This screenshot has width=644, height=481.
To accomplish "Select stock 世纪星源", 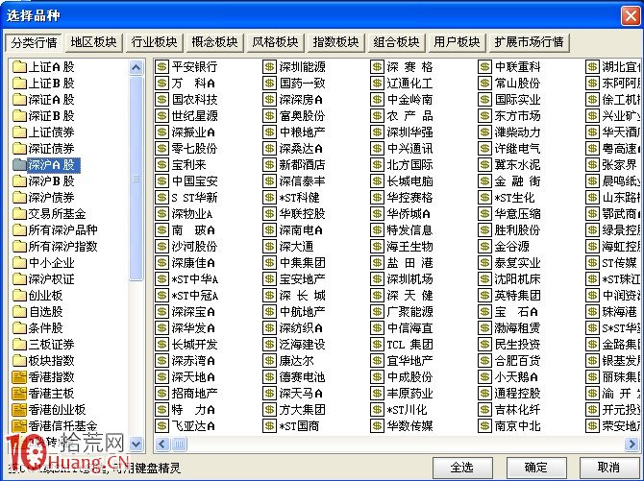I will [x=194, y=116].
